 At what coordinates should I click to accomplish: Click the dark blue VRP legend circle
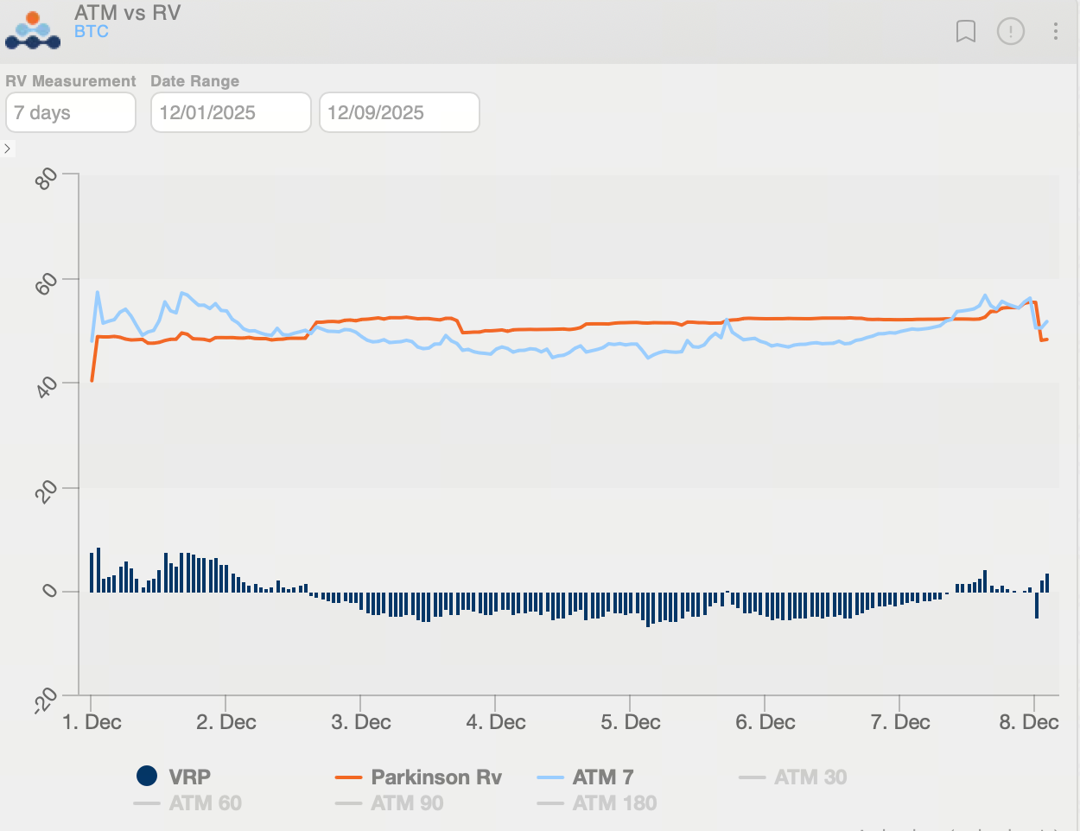(x=147, y=776)
